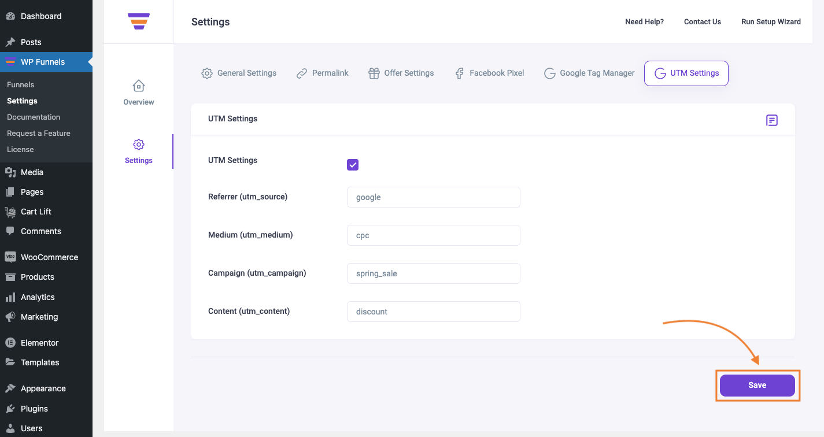Select the UTM Settings tab

click(686, 73)
